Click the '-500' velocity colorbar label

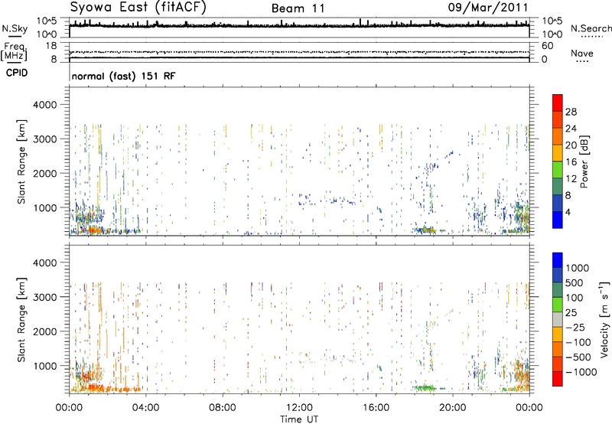578,357
